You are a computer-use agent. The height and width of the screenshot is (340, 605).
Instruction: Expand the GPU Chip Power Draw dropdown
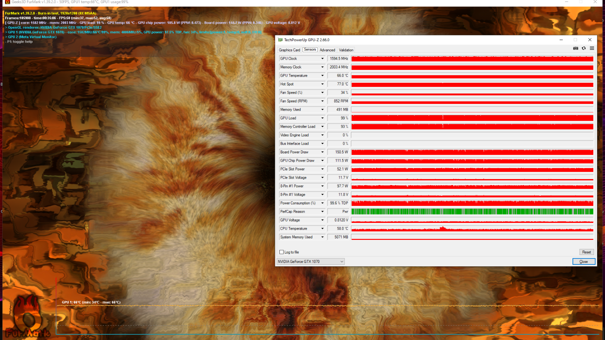click(x=323, y=161)
